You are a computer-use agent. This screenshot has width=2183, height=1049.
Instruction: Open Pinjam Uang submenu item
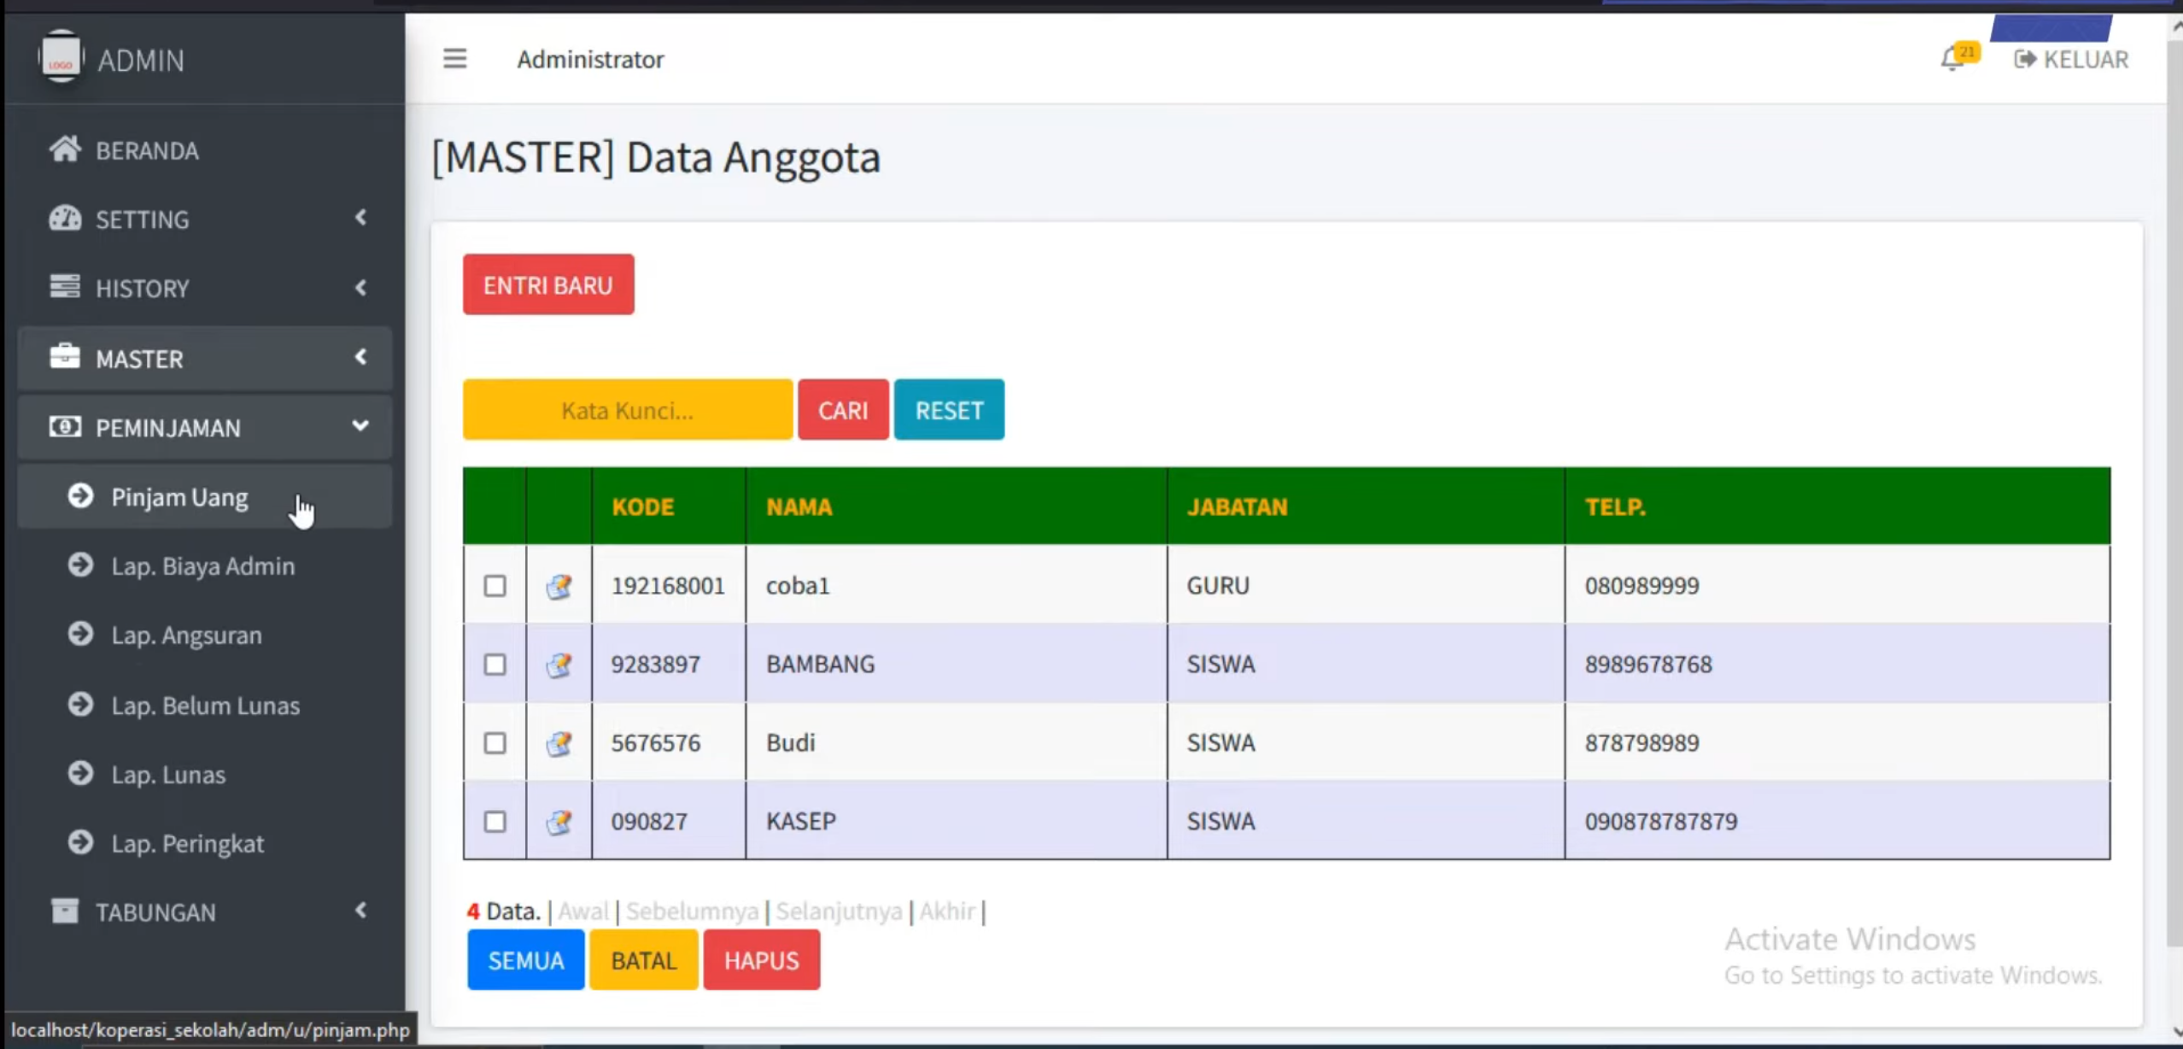pyautogui.click(x=204, y=496)
